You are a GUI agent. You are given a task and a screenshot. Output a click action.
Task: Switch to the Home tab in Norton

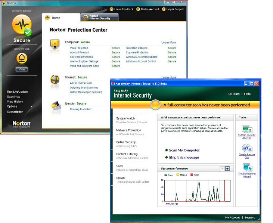[x=61, y=18]
